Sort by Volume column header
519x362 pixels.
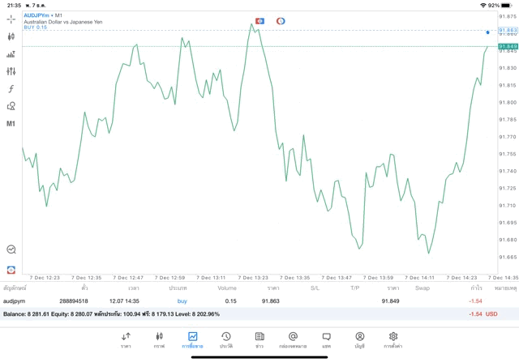[227, 288]
